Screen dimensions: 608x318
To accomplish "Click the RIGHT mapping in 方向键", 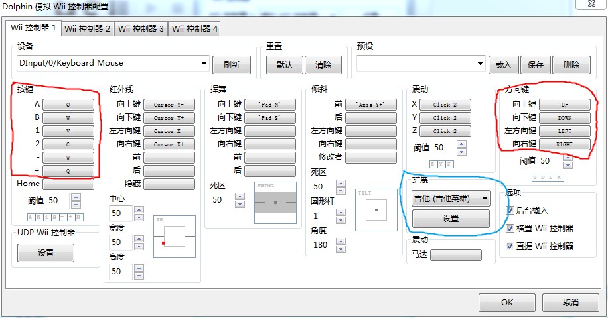I will point(565,144).
